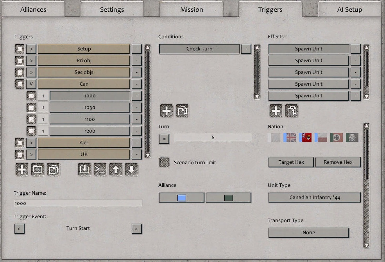The height and width of the screenshot is (262, 385).
Task: Add a new trigger with the plus icon
Action: coord(22,169)
